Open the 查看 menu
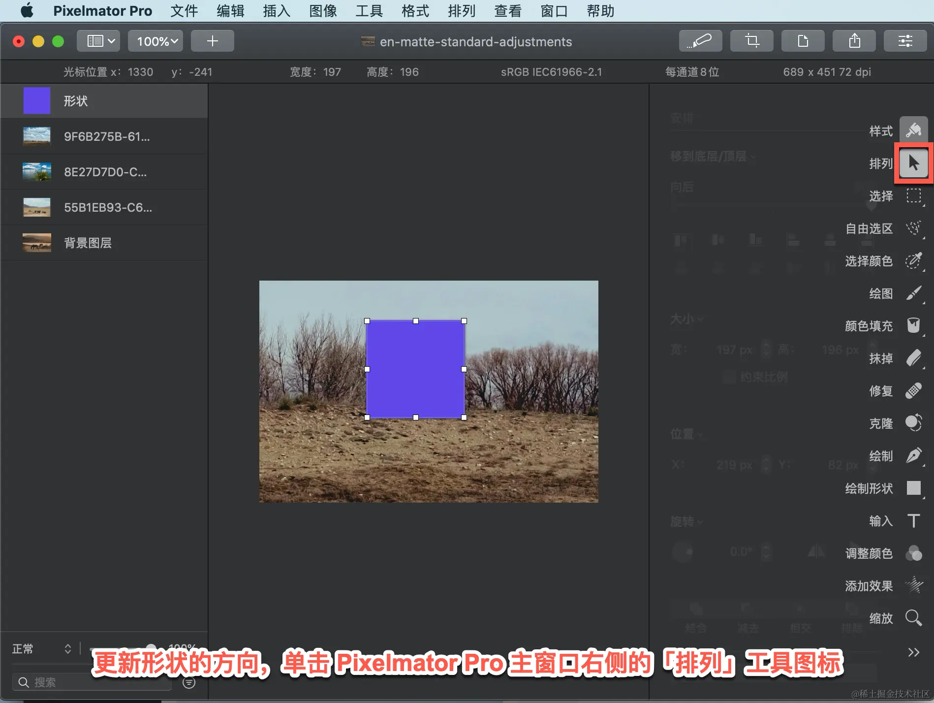The height and width of the screenshot is (703, 934). 508,11
